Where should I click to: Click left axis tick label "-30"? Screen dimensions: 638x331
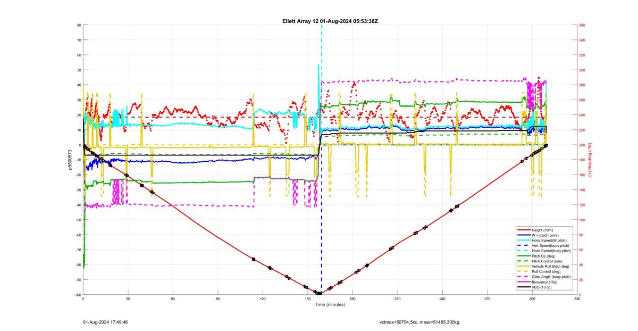(x=78, y=190)
